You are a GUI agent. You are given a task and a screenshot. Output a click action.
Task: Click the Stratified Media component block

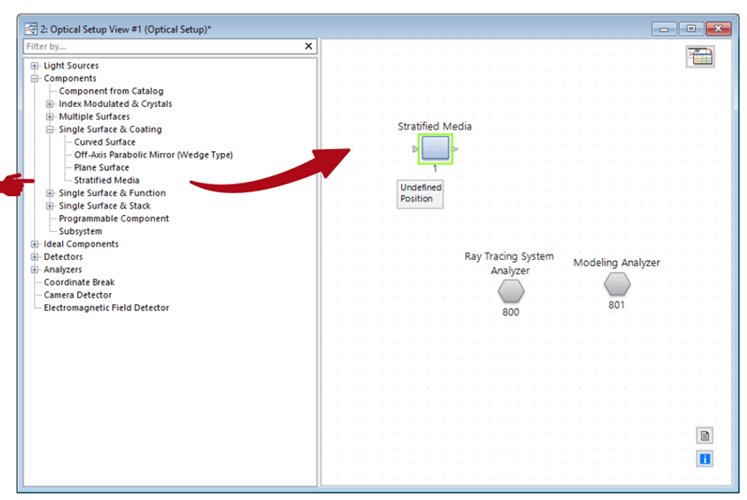[x=435, y=148]
